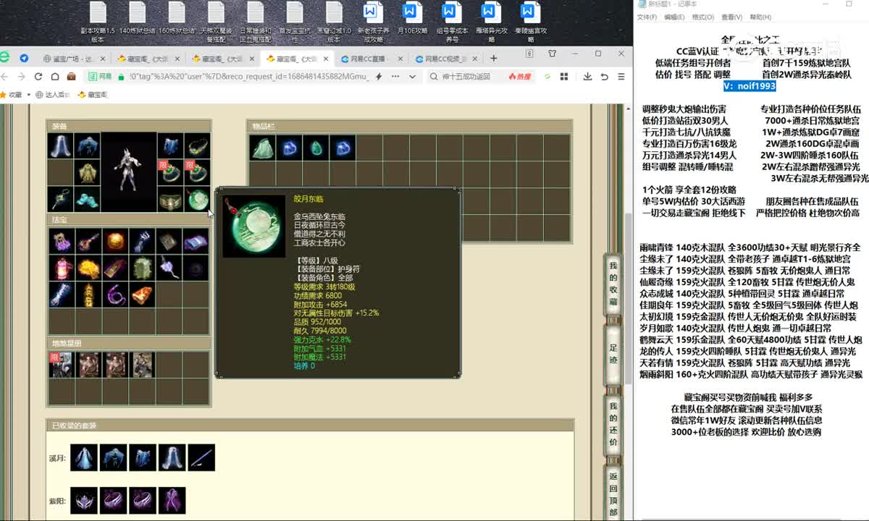Click browser back arrow
Screen dimensions: 869x521
[4, 76]
